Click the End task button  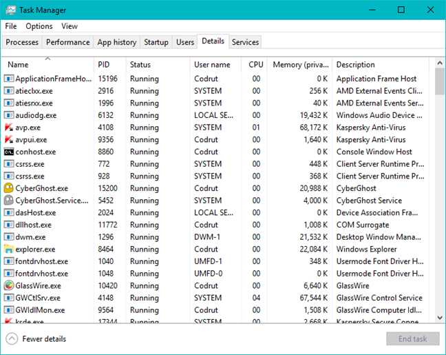413,338
